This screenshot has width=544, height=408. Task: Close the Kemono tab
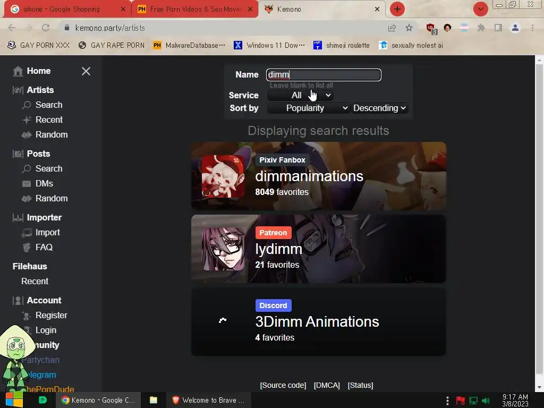point(377,10)
